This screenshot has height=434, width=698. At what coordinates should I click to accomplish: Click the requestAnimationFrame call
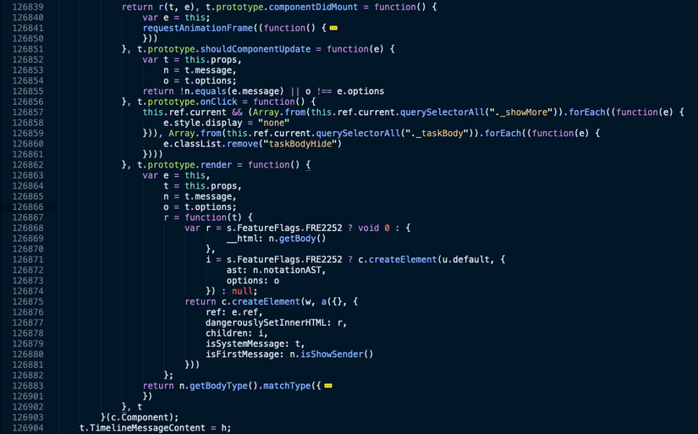198,28
